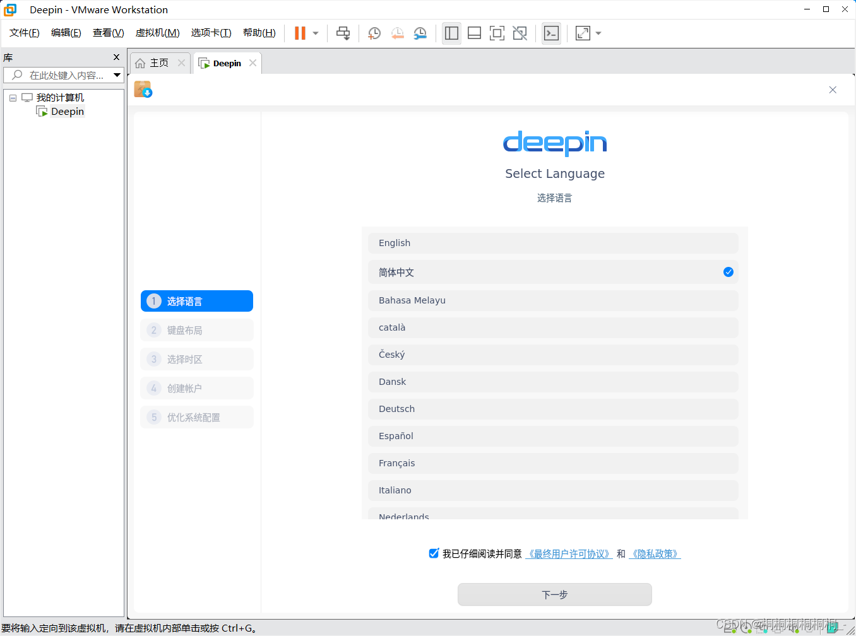Close the 库 library panel

[116, 57]
